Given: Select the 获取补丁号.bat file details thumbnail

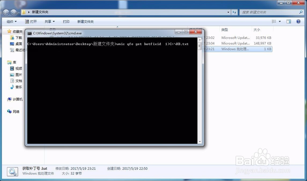Looking at the screenshot, I should pos(12,171).
